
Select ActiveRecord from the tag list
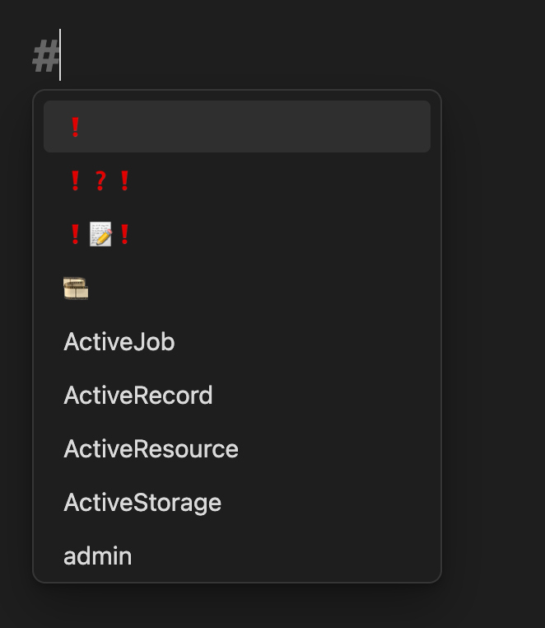click(x=138, y=396)
